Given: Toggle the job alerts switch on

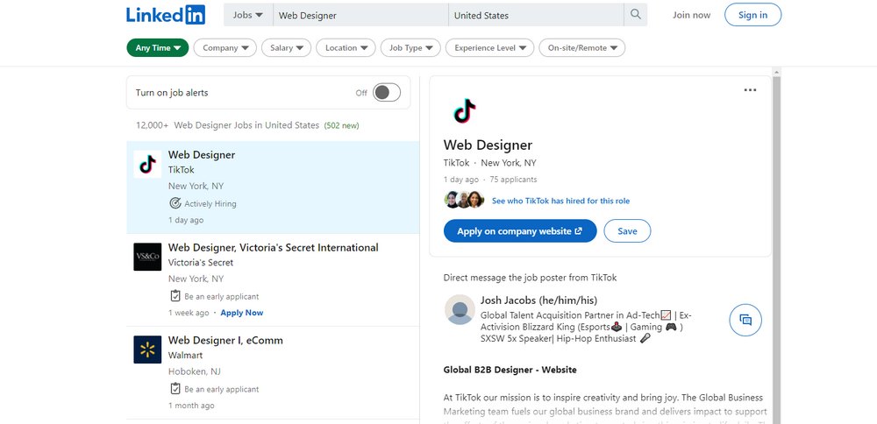Looking at the screenshot, I should pos(387,93).
